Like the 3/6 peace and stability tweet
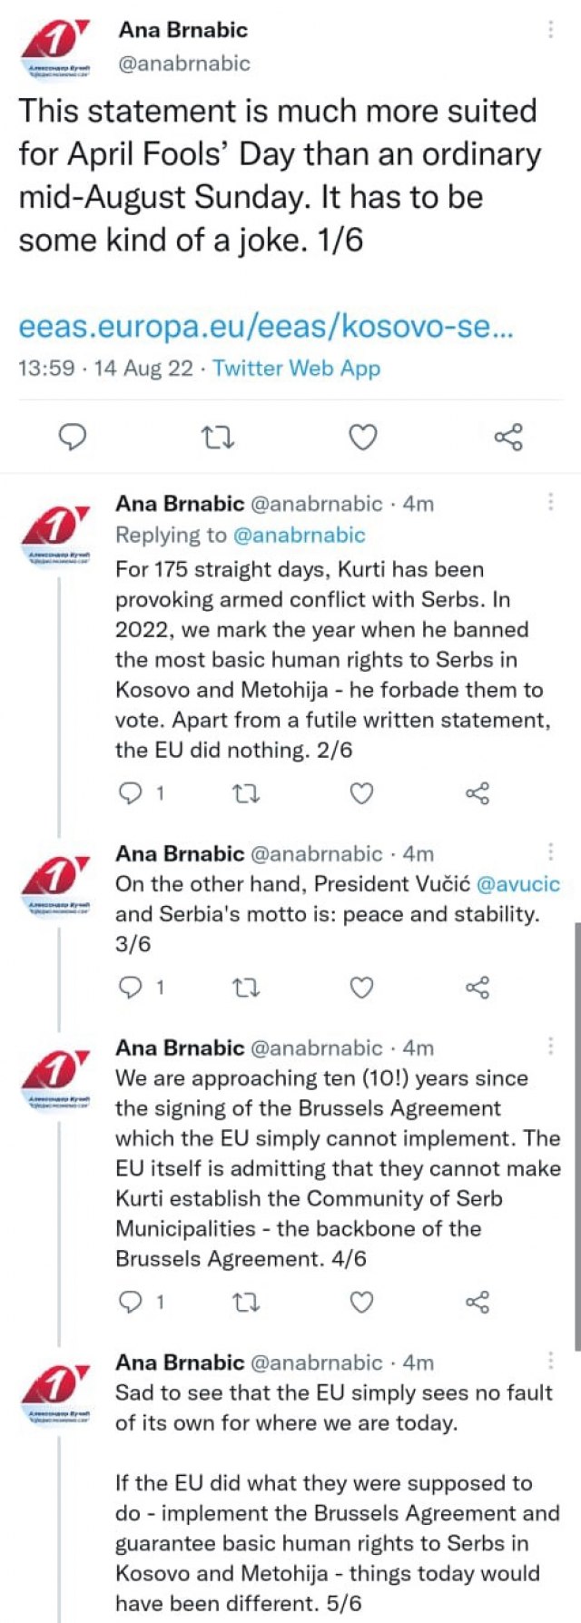Screen dimensions: 581x1623 pyautogui.click(x=362, y=988)
